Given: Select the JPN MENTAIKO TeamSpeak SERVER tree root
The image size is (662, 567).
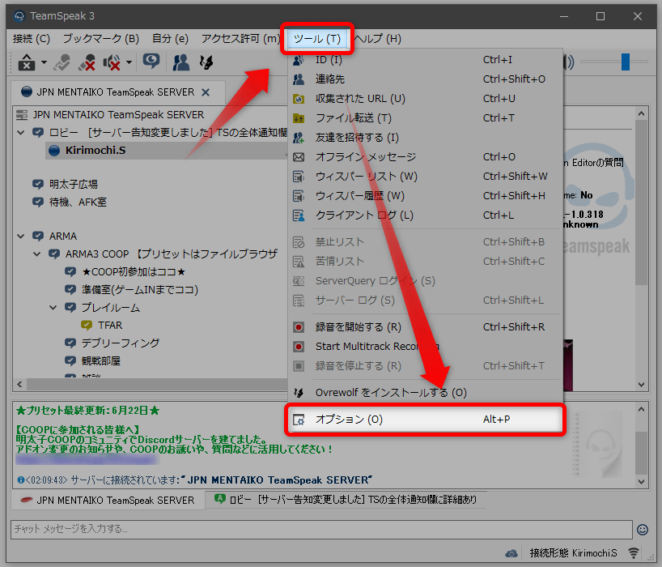Looking at the screenshot, I should [x=118, y=115].
